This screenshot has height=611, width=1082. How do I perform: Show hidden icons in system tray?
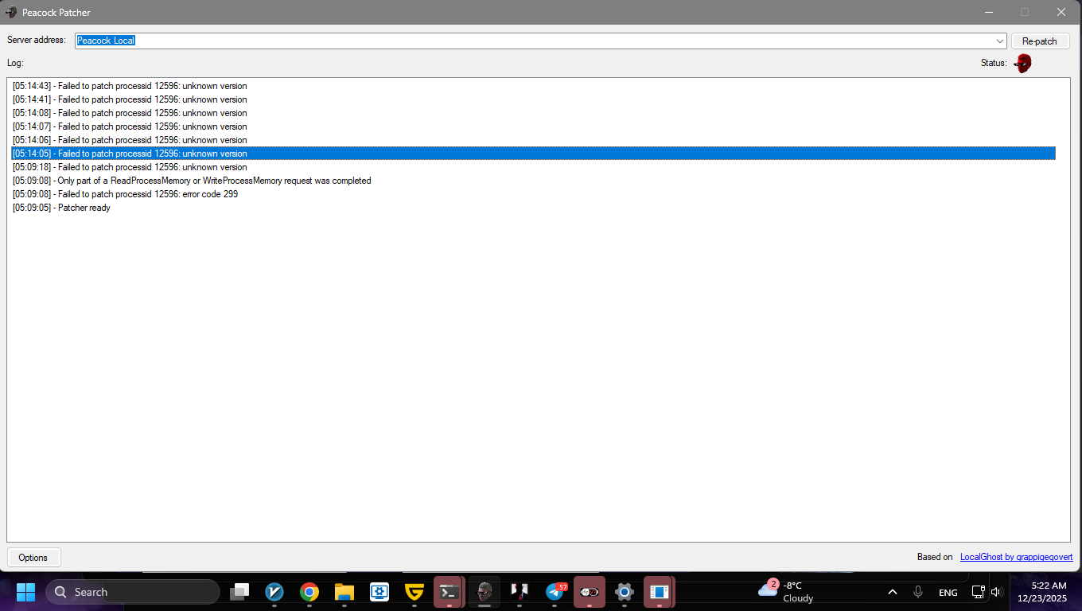893,592
